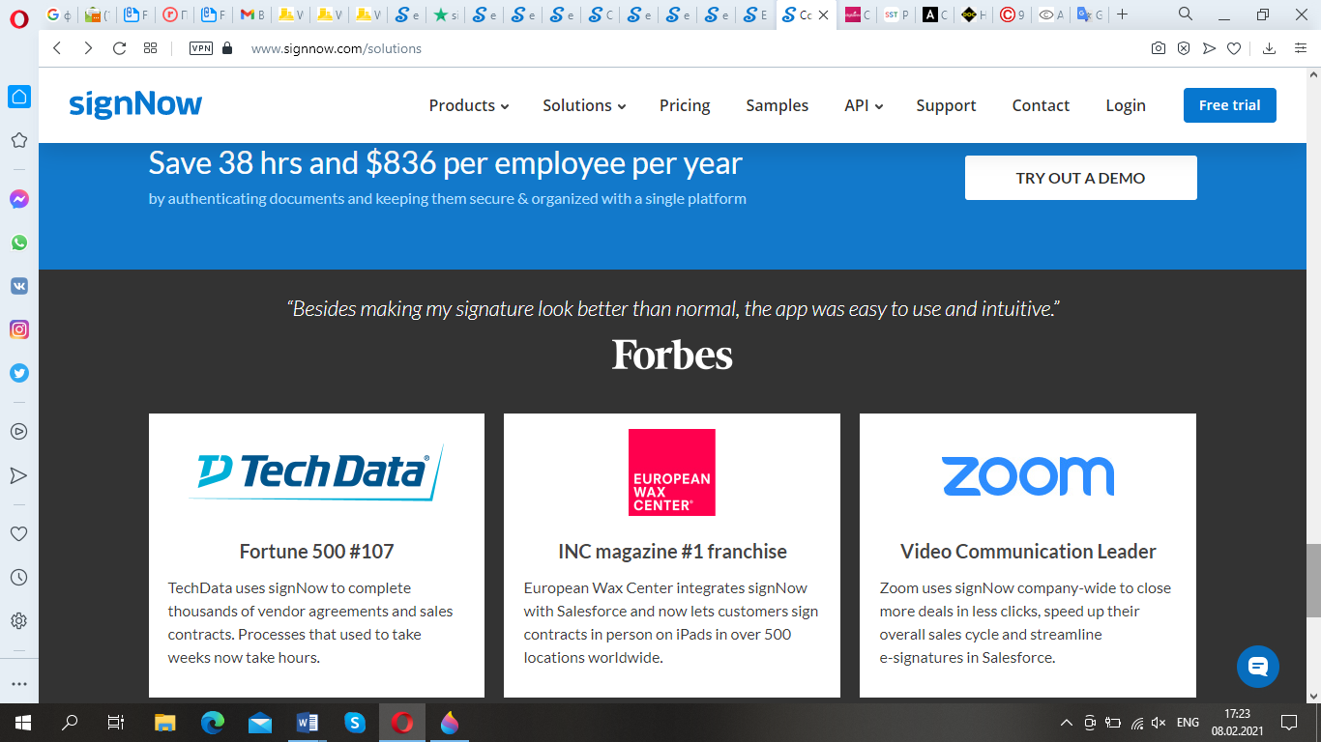Click the 'Save 38 hrs and $836' headline
The height and width of the screenshot is (742, 1321).
point(445,163)
